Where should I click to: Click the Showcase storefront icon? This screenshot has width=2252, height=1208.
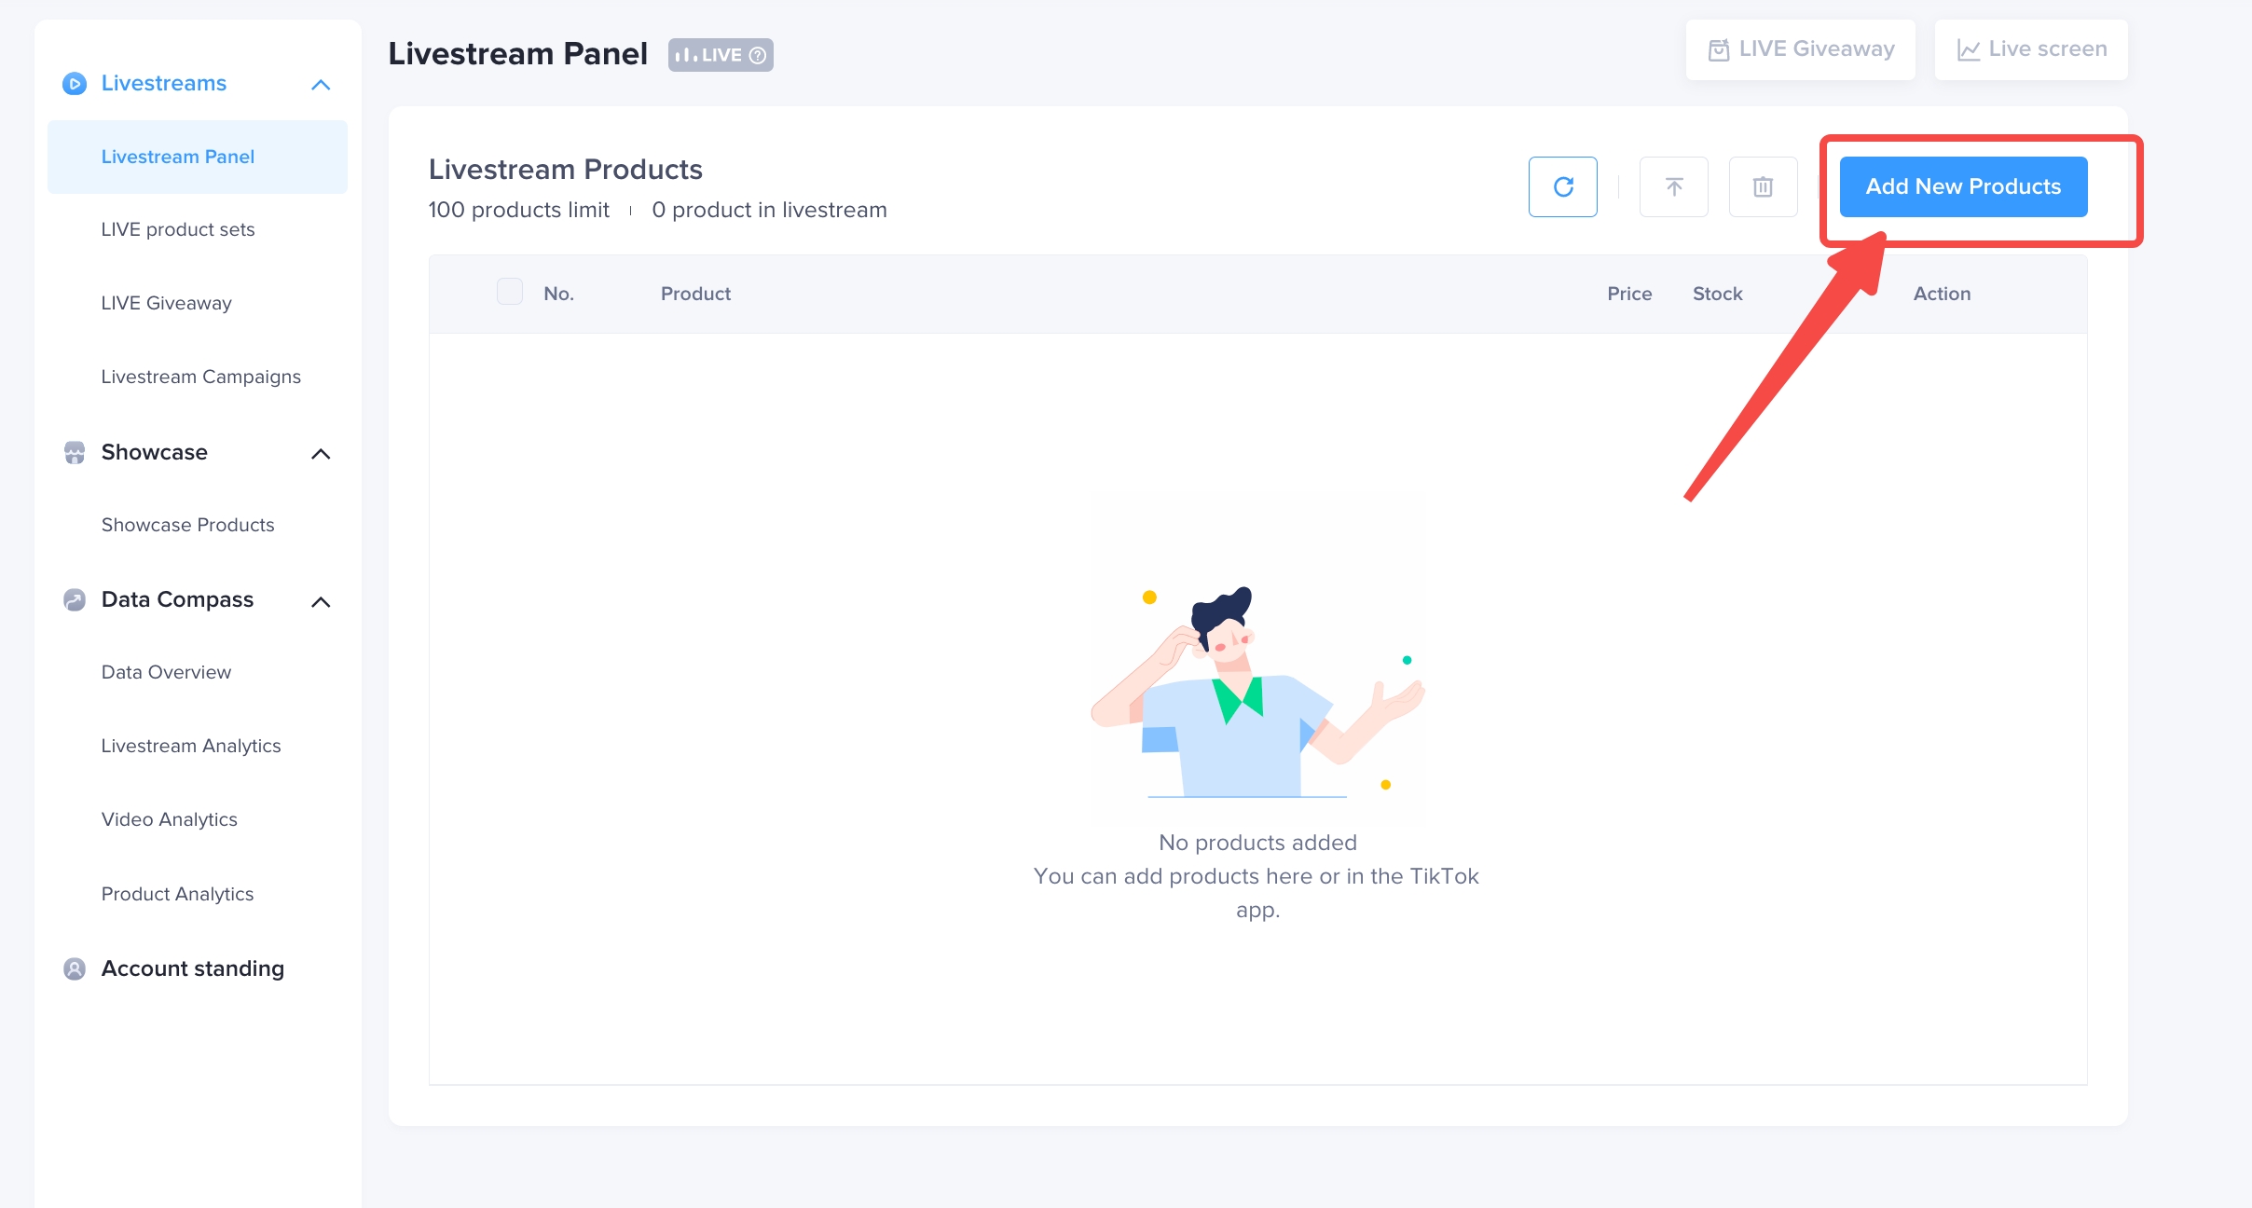point(75,453)
